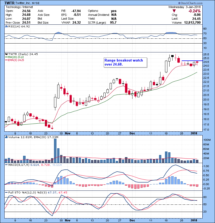Click the Range breakout watch annotation box
The image size is (215, 223).
pos(125,62)
